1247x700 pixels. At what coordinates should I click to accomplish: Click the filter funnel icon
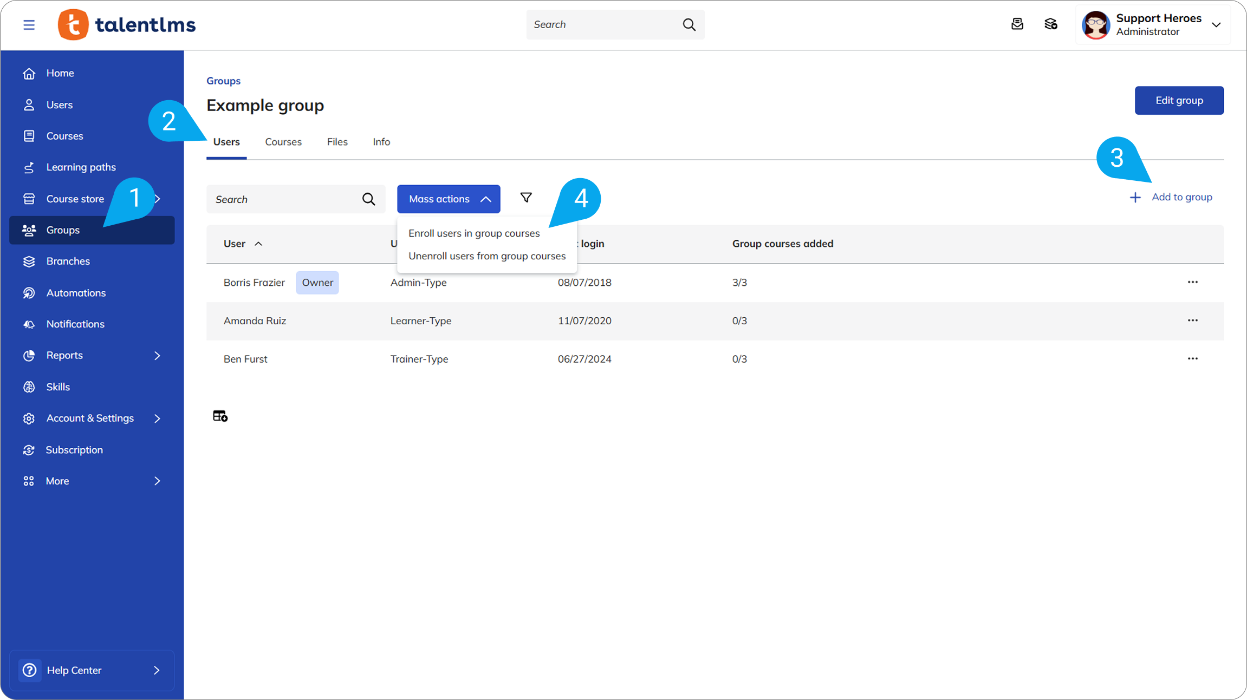click(525, 198)
